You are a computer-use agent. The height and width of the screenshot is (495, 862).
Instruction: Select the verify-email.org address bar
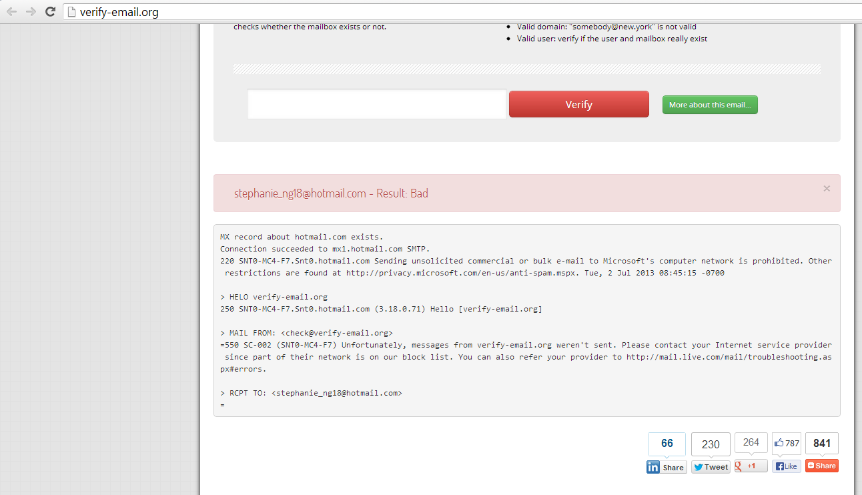460,12
